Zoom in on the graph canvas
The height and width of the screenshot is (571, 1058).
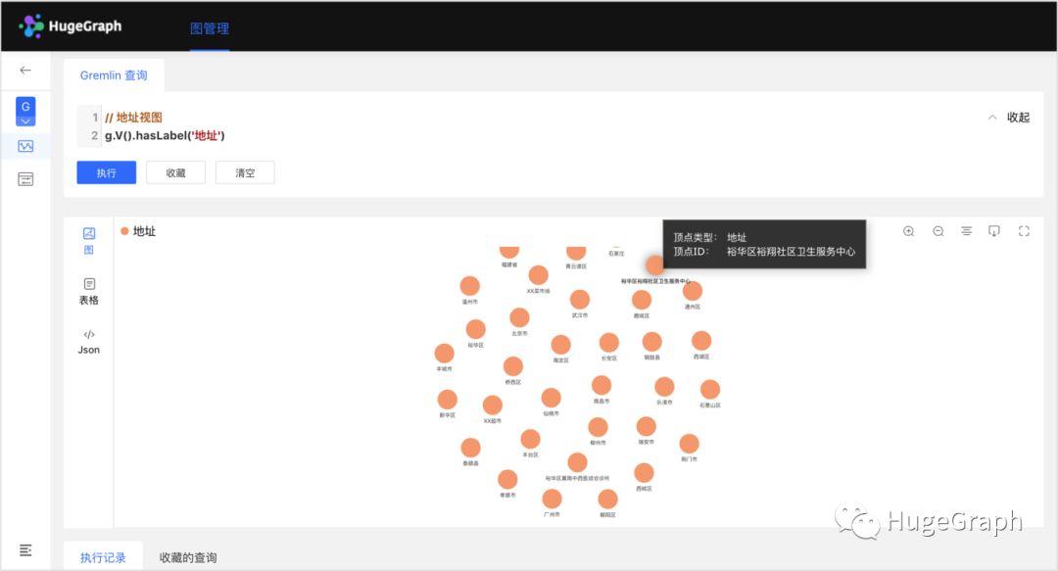909,231
